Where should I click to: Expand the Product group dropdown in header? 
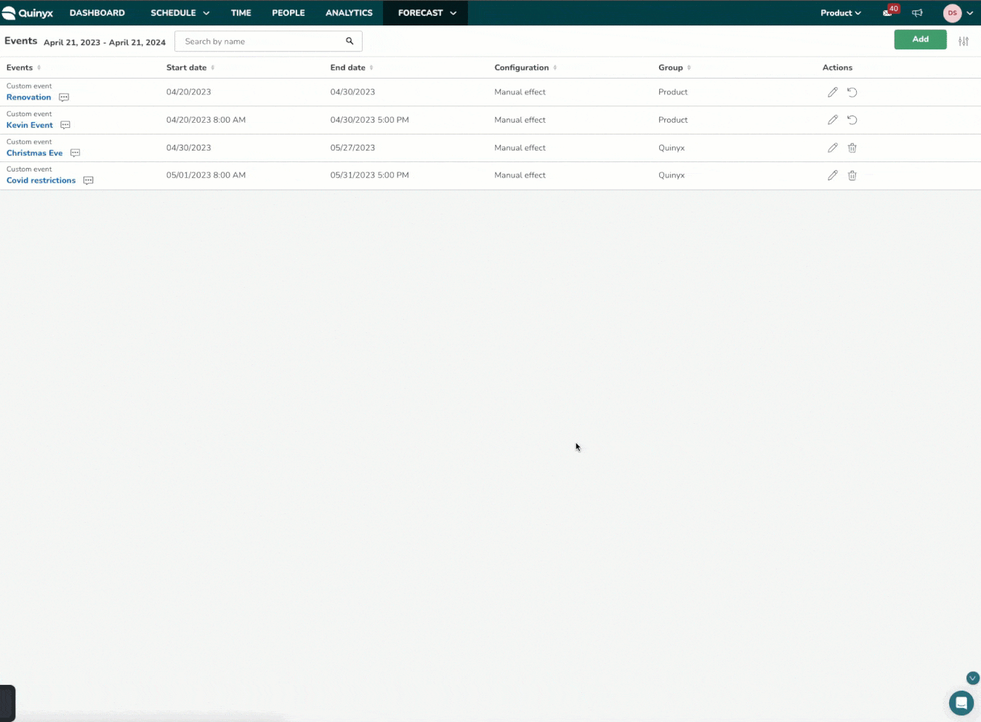coord(841,13)
